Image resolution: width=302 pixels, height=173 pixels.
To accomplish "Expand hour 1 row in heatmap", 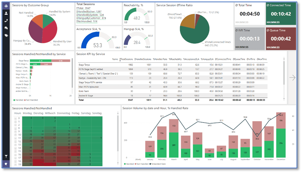I will tap(15, 122).
